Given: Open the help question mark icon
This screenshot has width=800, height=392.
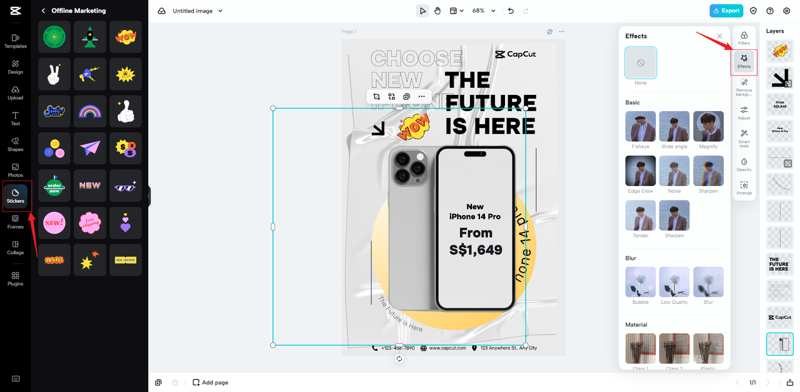Looking at the screenshot, I should pyautogui.click(x=770, y=11).
